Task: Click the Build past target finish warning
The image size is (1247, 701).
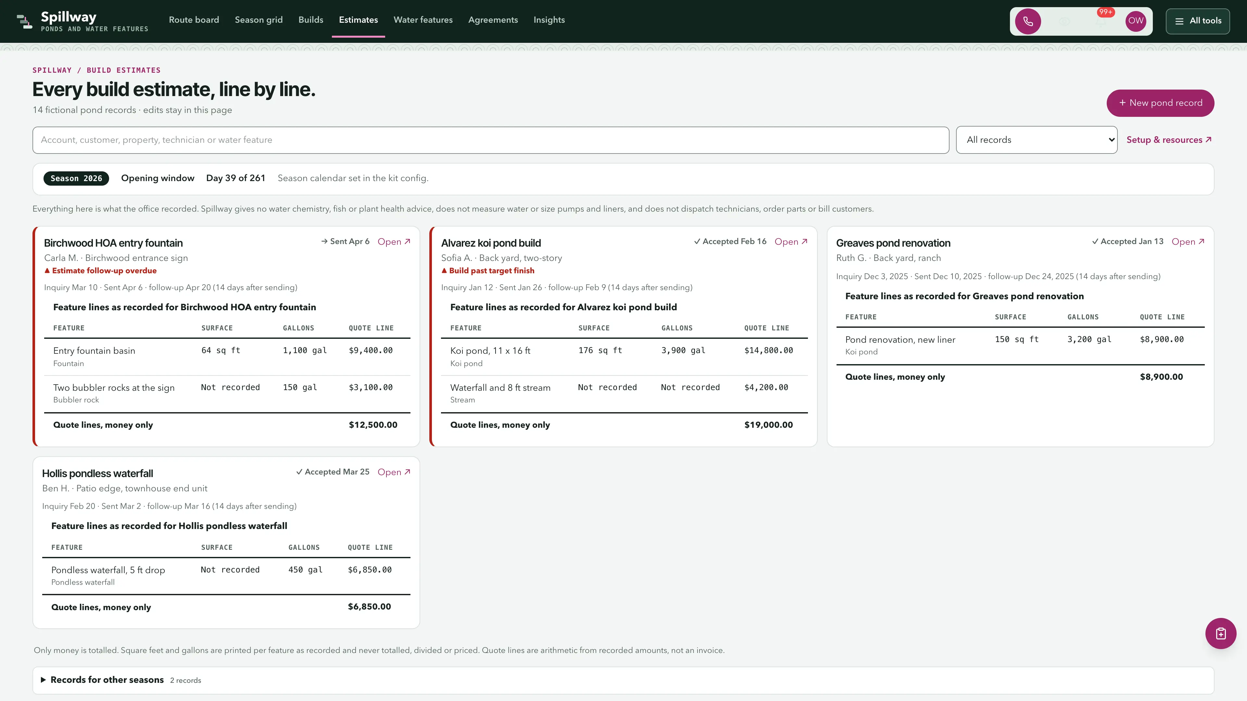Action: (487, 270)
